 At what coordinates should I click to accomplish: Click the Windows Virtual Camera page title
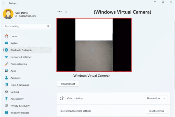123,12
